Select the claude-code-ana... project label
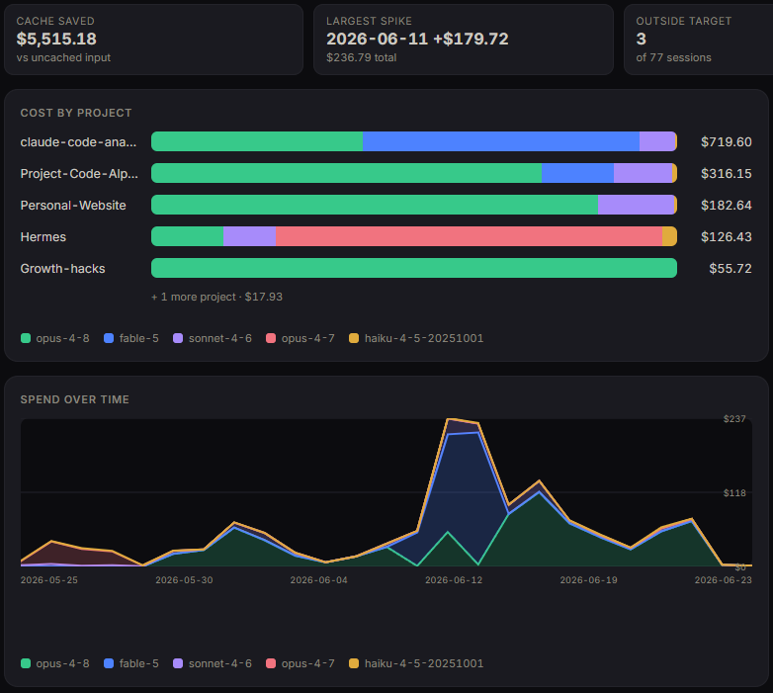The image size is (773, 693). coord(78,142)
